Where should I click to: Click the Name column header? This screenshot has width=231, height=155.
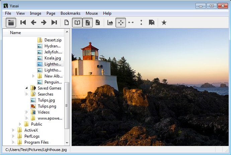[15, 33]
